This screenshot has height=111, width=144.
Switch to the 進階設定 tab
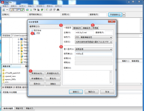[x=77, y=28]
